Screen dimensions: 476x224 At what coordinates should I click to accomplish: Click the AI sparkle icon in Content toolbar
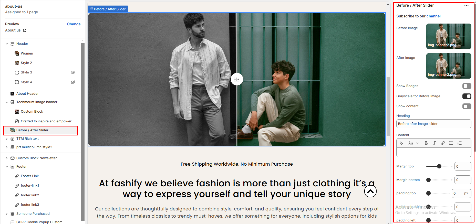401,143
